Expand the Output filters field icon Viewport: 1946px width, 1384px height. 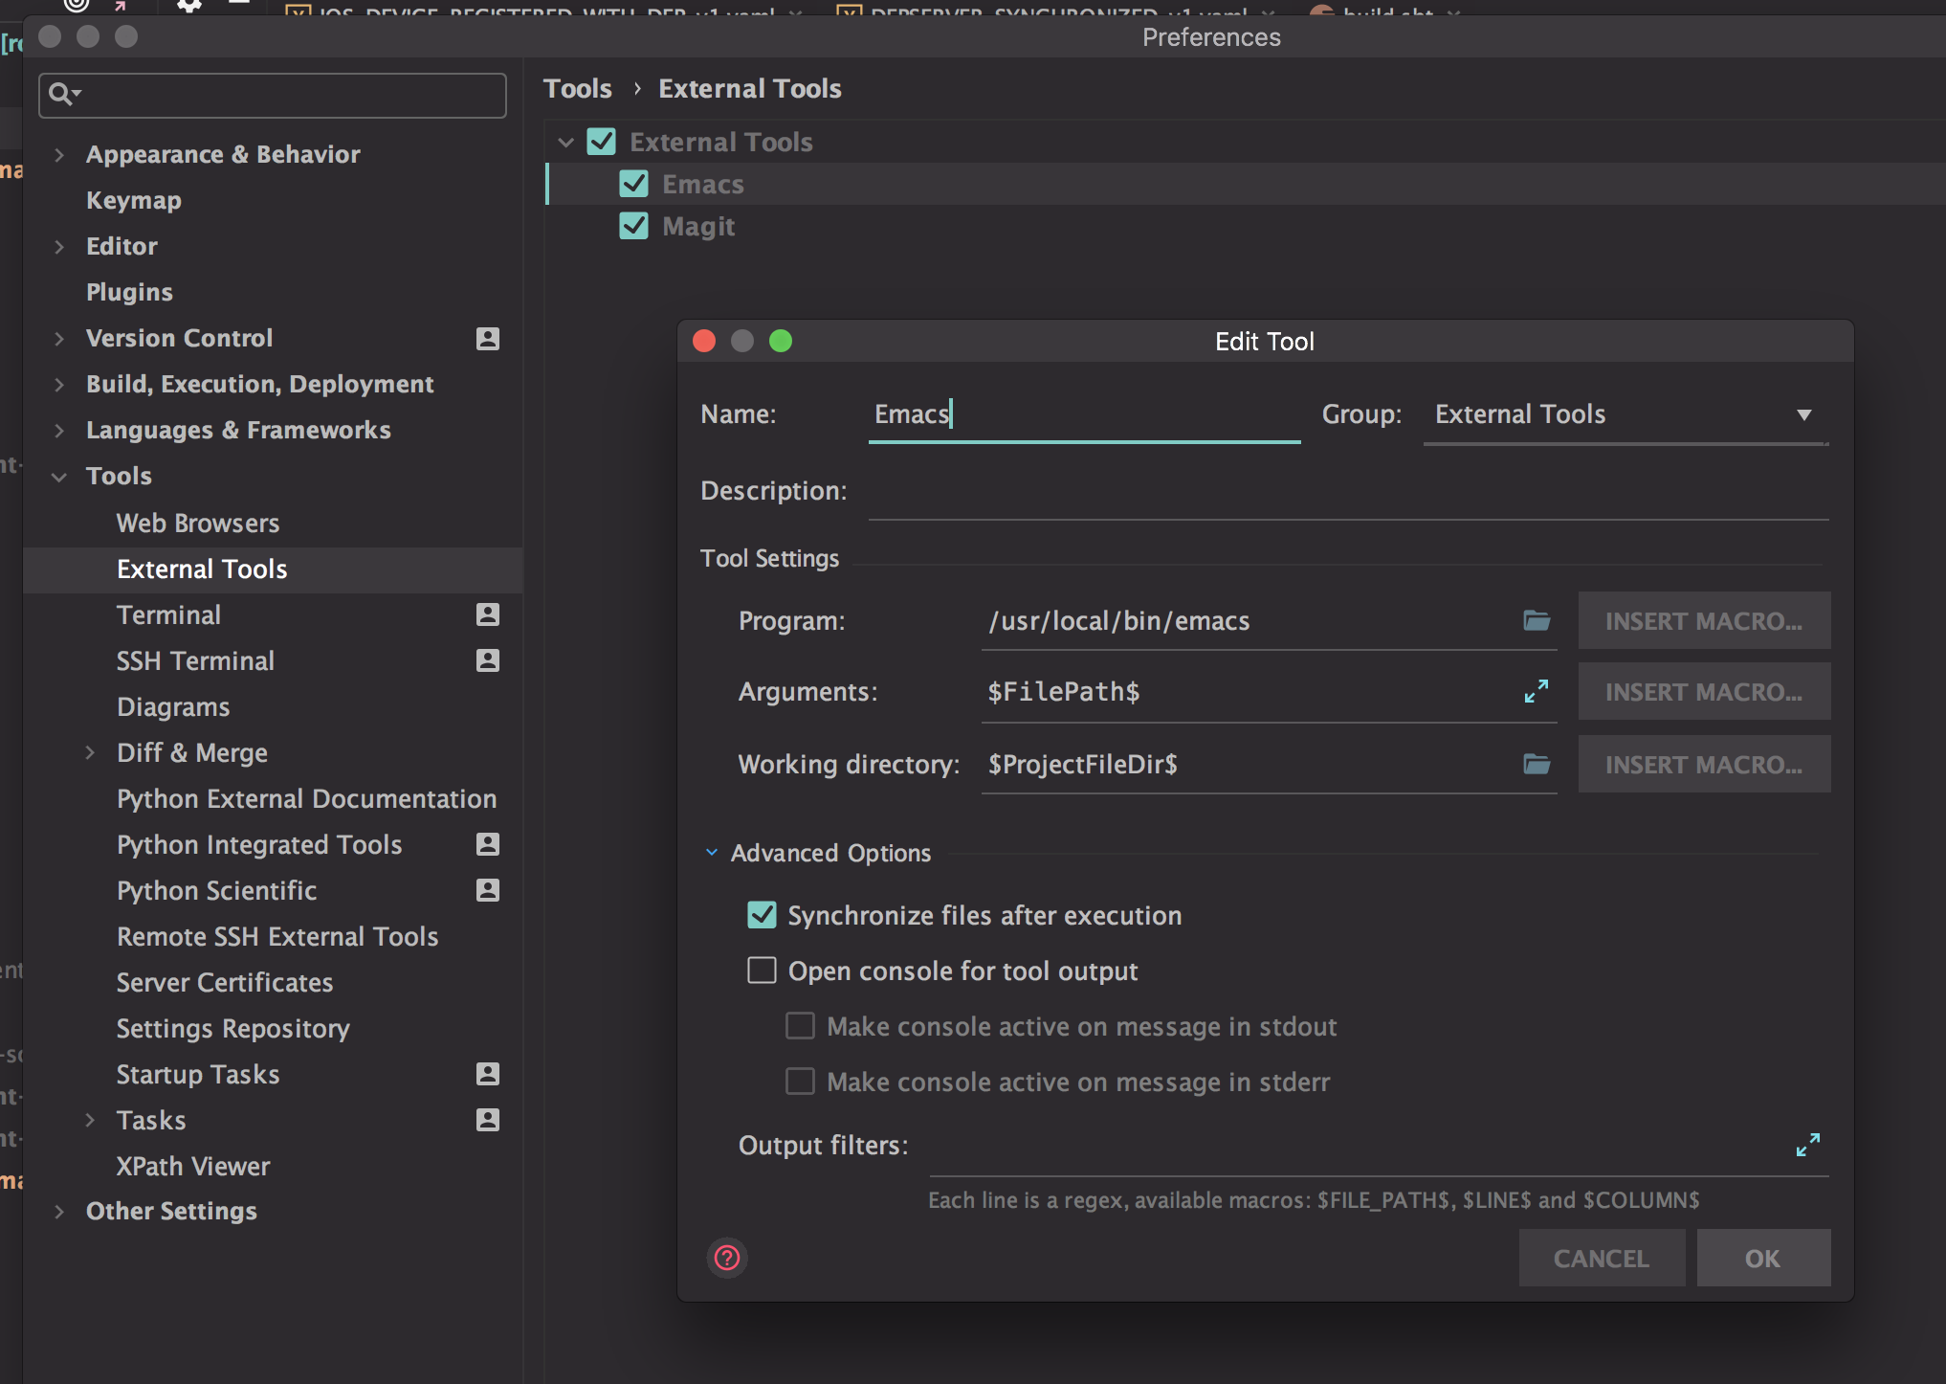click(1807, 1145)
